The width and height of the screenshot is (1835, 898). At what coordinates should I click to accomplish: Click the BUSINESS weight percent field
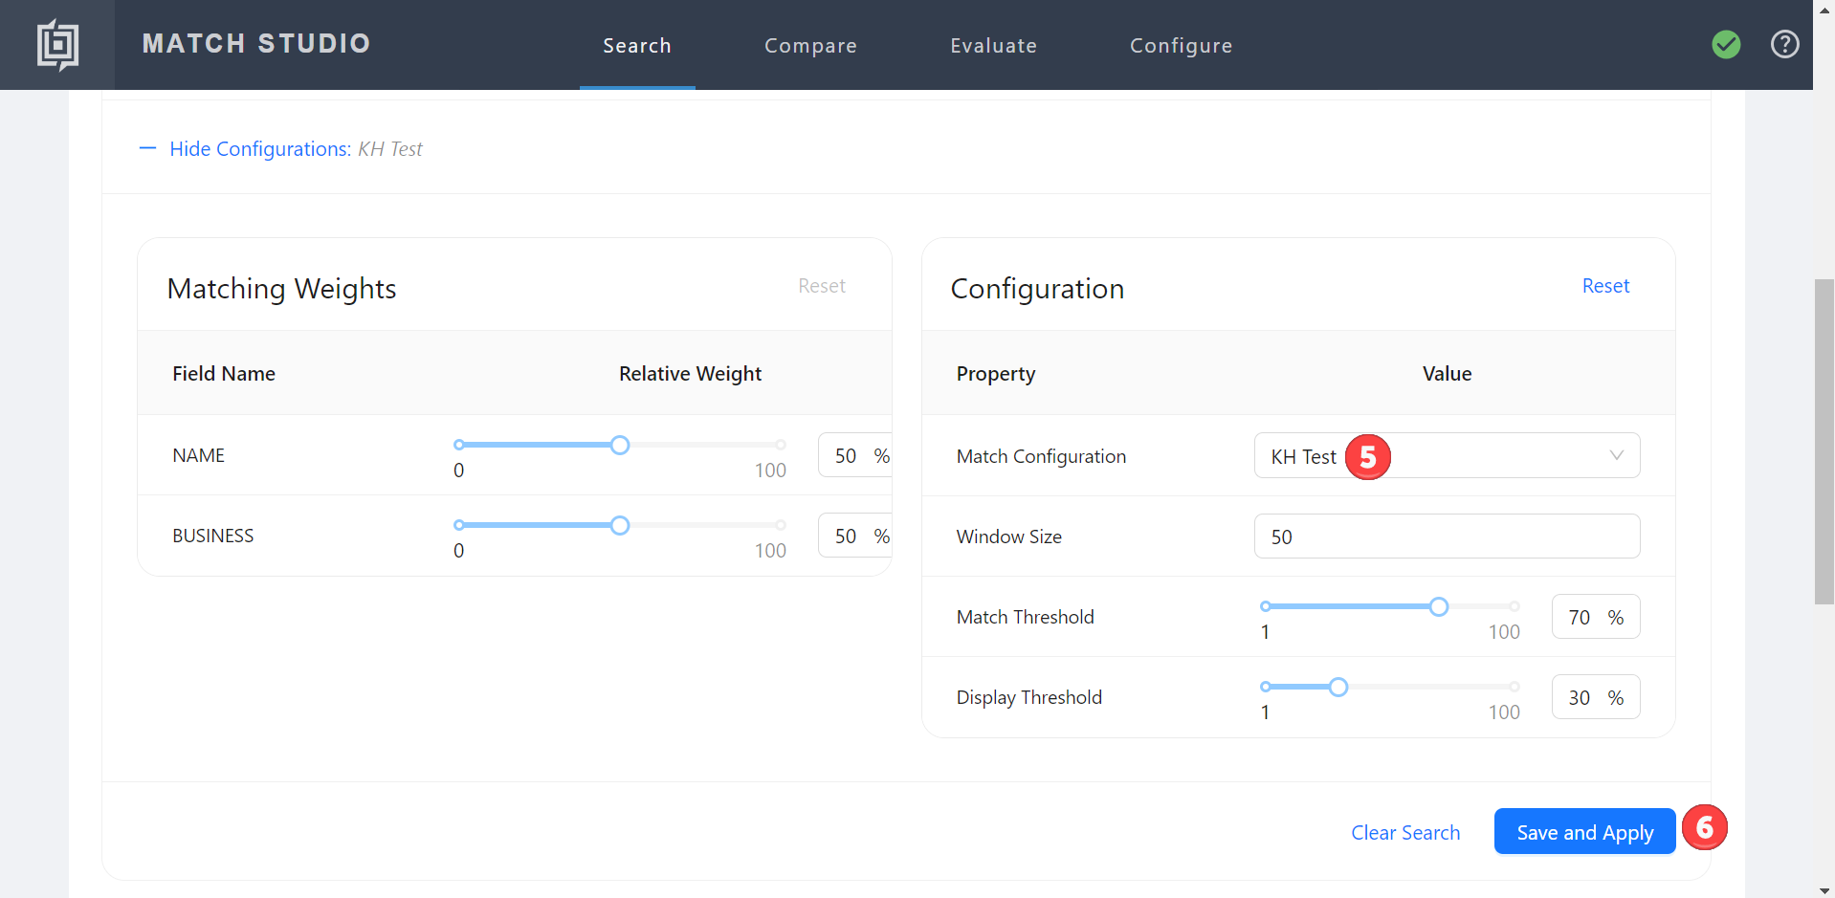coord(855,536)
